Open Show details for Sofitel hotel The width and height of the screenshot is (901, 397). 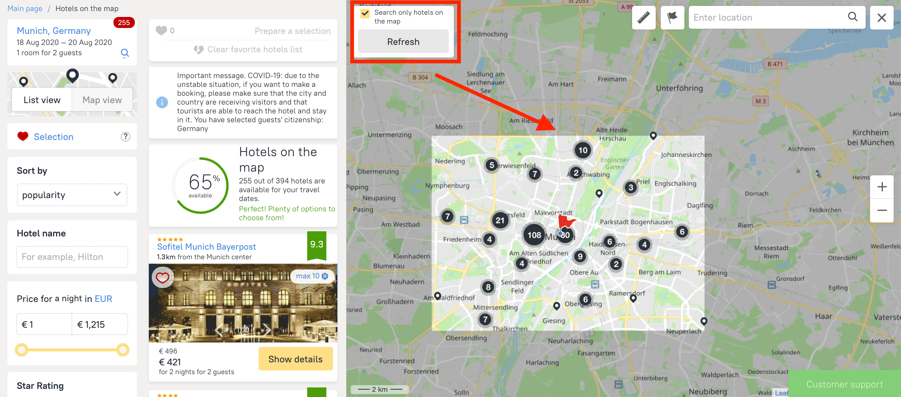(x=295, y=359)
